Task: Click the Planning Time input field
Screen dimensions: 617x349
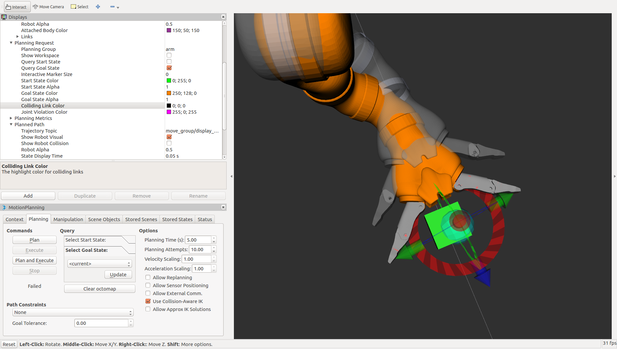Action: (x=198, y=240)
